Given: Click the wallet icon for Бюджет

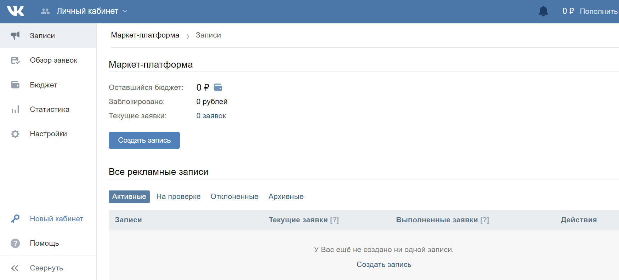Looking at the screenshot, I should coord(15,85).
